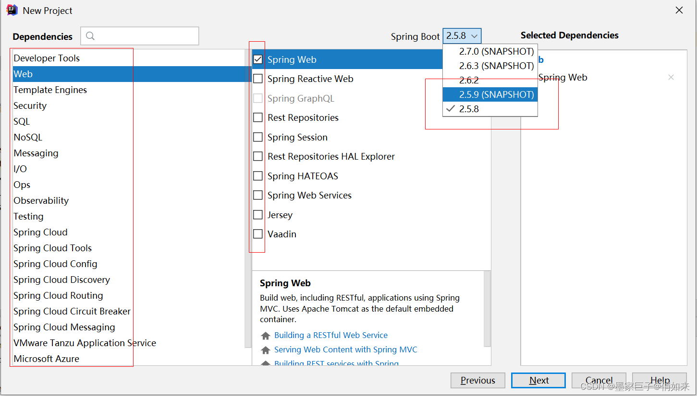This screenshot has height=396, width=697.
Task: Enable the Jersey checkbox
Action: pos(258,215)
